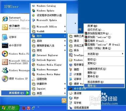Click the 开始 Start button

[x=9, y=108]
